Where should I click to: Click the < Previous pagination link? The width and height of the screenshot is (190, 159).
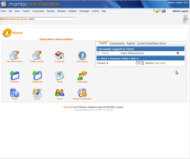tap(114, 58)
